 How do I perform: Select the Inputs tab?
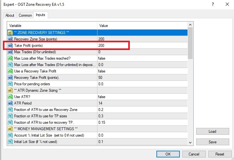point(40,15)
